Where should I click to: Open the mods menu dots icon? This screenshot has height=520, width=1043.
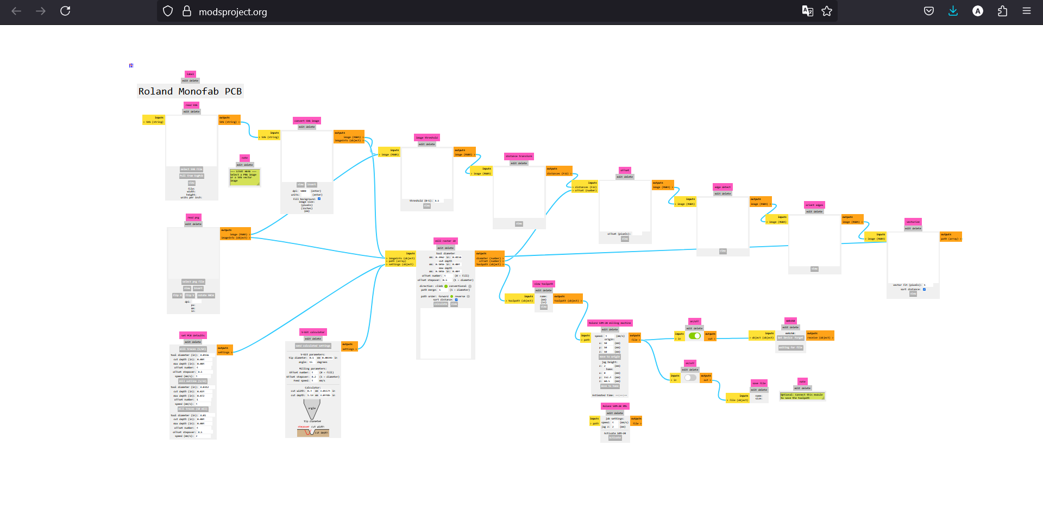tap(131, 66)
